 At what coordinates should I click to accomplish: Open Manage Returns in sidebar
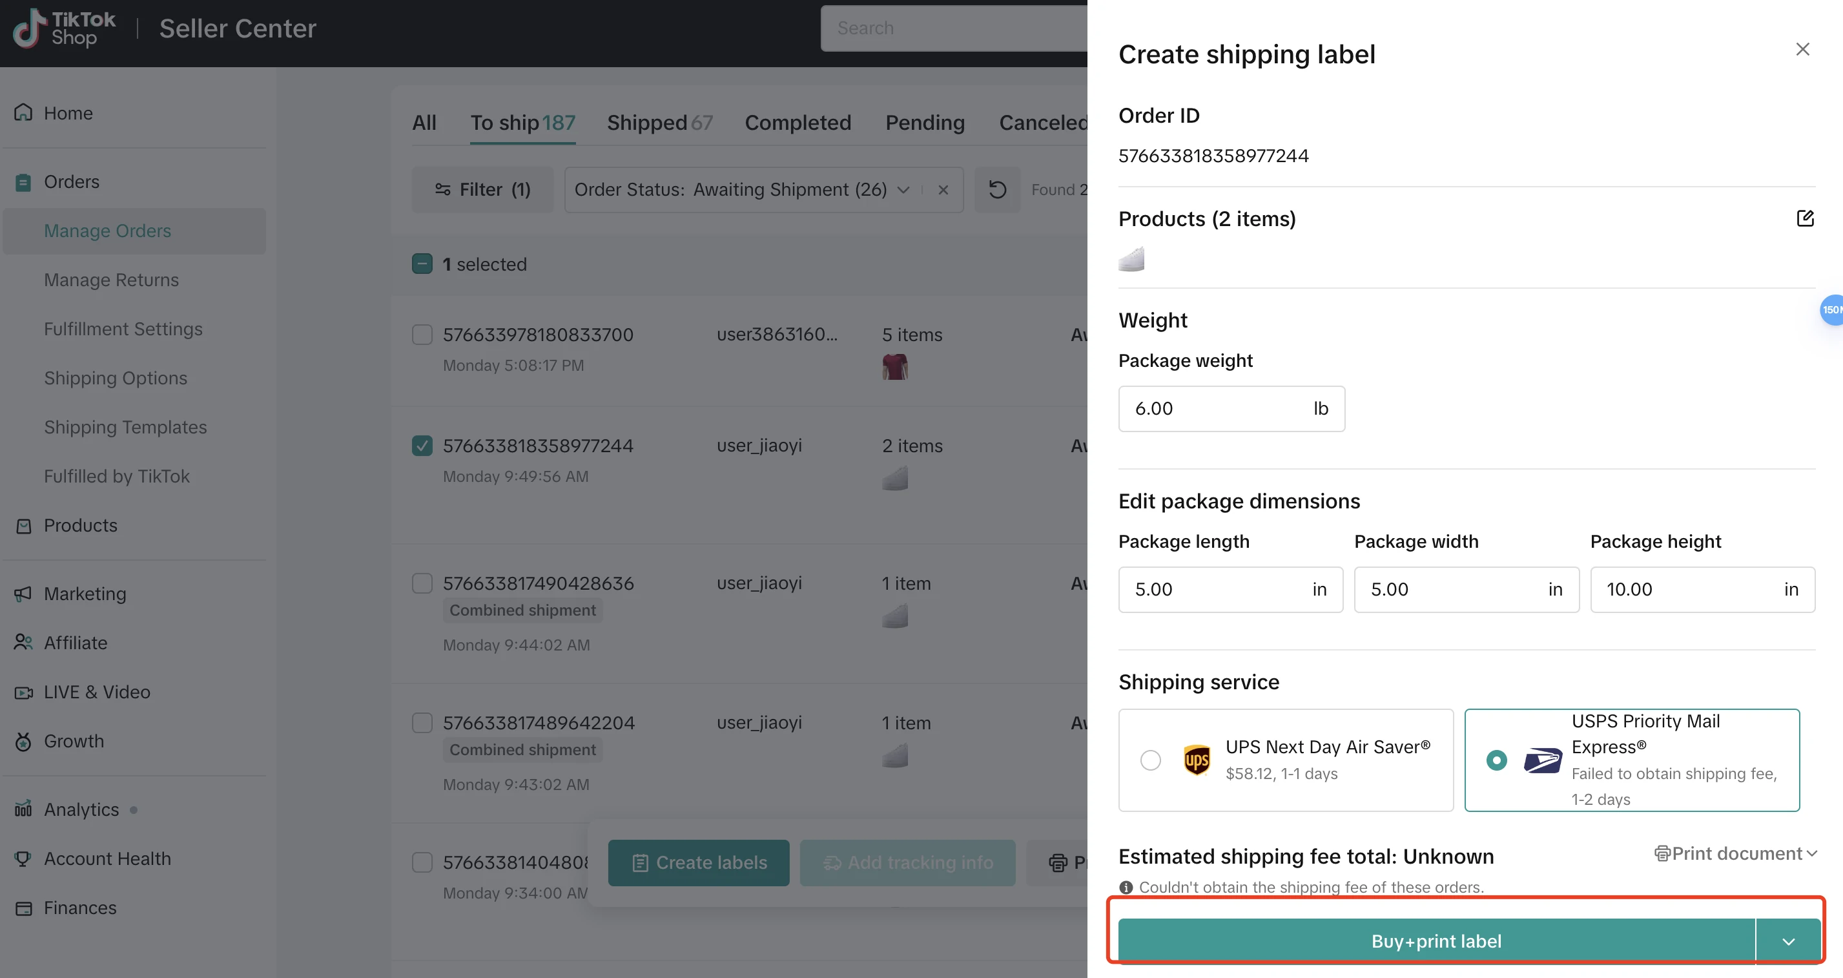click(x=111, y=280)
